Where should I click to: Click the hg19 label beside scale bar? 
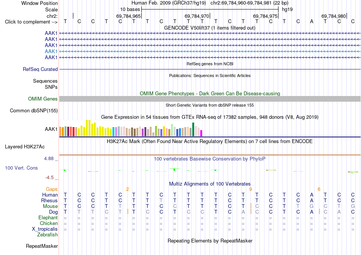pyautogui.click(x=287, y=9)
